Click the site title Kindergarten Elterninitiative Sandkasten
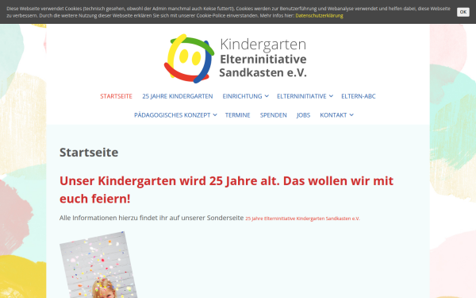The image size is (476, 298). tap(263, 58)
